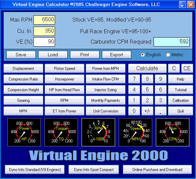
Task: Click keypad digit 1
Action: coord(134,100)
